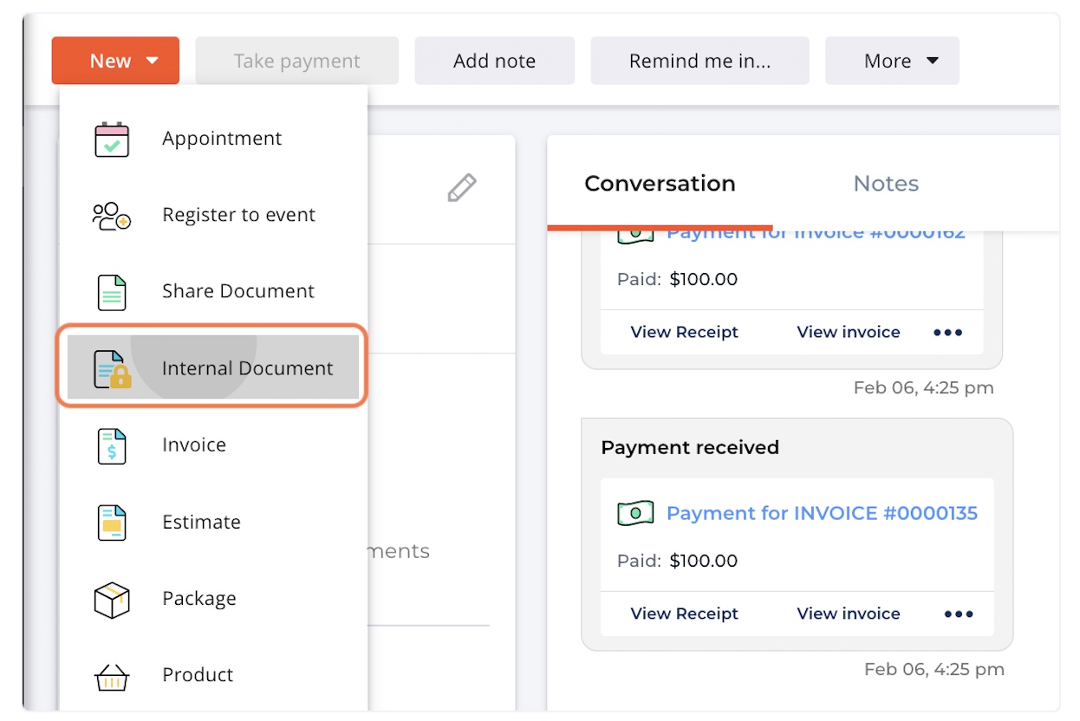Select the Invoice dollar document icon

click(x=113, y=445)
